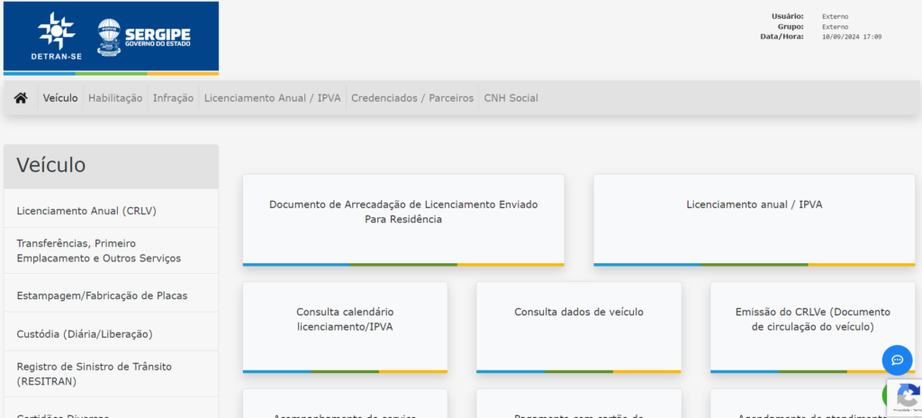Select Licenciamento Anual (CRLV) in sidebar
Screen dimensions: 922x418
[86, 212]
